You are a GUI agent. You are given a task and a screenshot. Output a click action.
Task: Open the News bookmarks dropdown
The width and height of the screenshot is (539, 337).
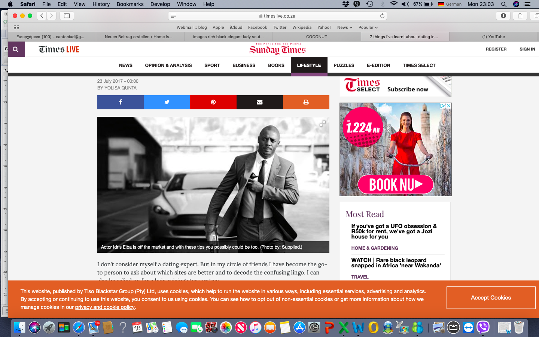[345, 27]
